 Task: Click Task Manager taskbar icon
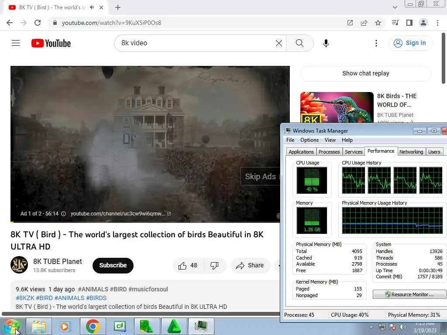(x=201, y=327)
